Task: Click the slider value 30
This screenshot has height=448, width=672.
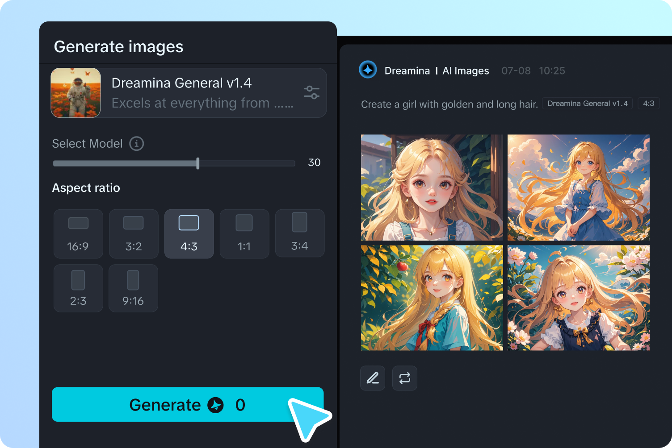Action: coord(314,162)
